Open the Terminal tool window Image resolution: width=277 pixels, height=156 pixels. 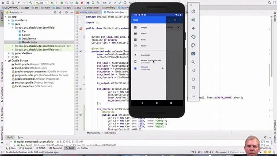point(55,148)
